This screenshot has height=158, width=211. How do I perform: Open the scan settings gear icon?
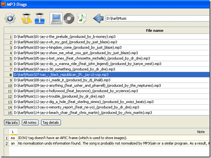10,19
